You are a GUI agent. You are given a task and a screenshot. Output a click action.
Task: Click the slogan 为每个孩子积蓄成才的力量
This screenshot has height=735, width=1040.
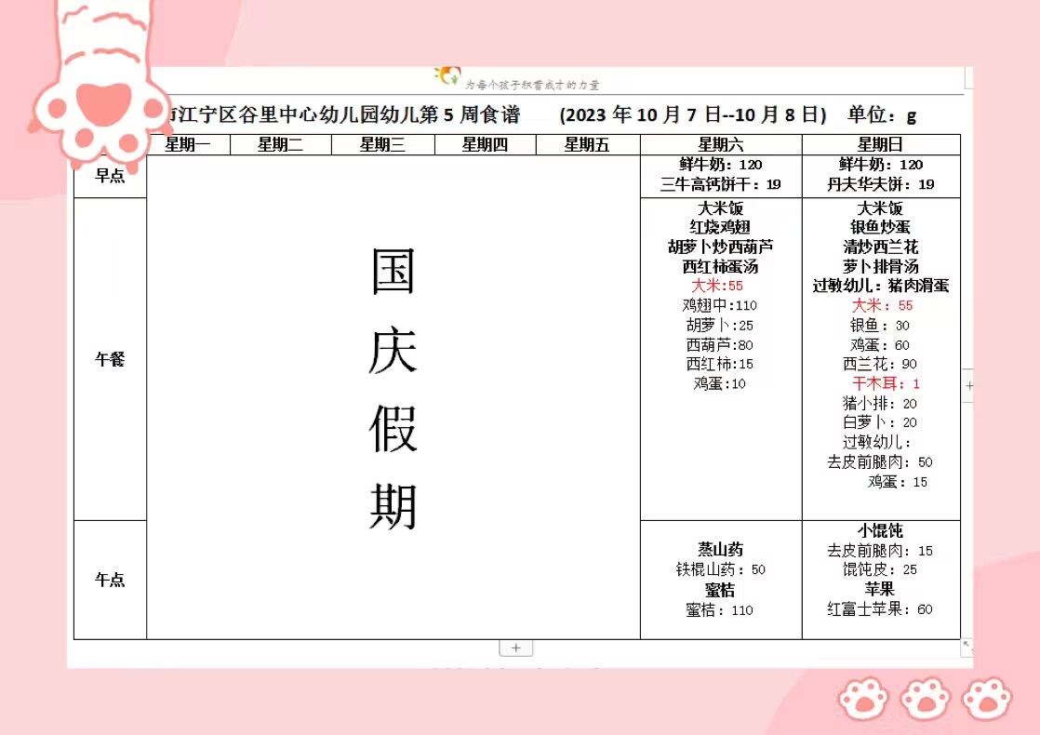click(532, 85)
